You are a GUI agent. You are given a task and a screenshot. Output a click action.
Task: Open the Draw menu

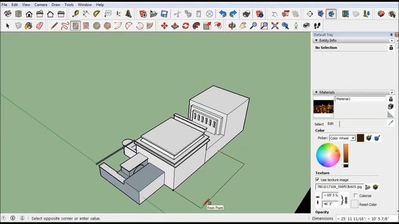point(55,4)
